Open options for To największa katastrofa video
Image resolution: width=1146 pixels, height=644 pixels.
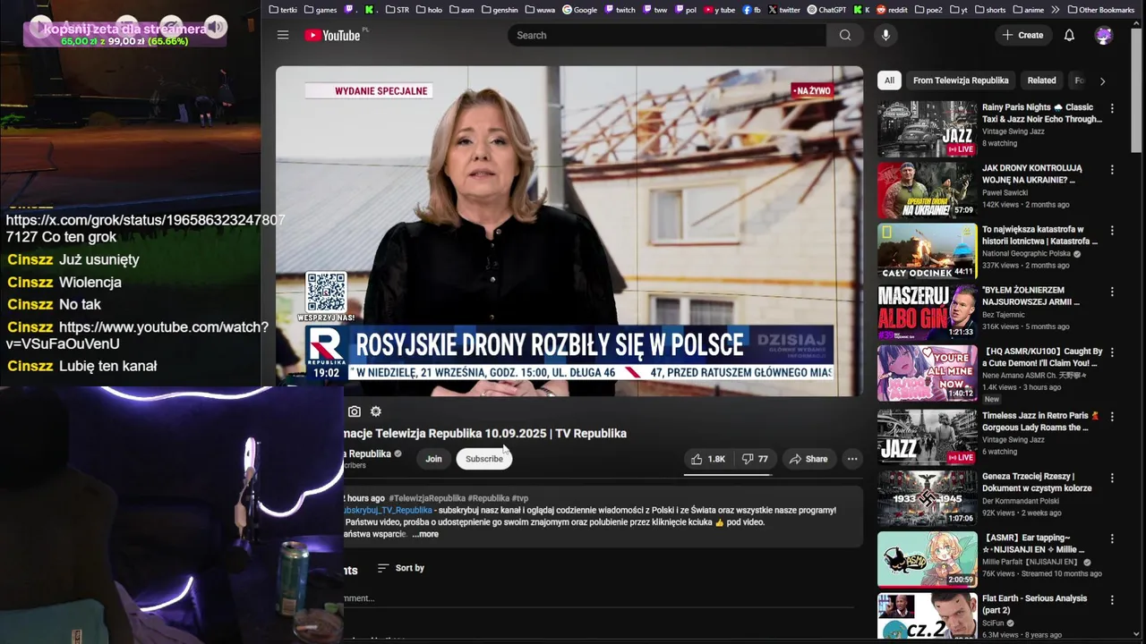click(1112, 231)
